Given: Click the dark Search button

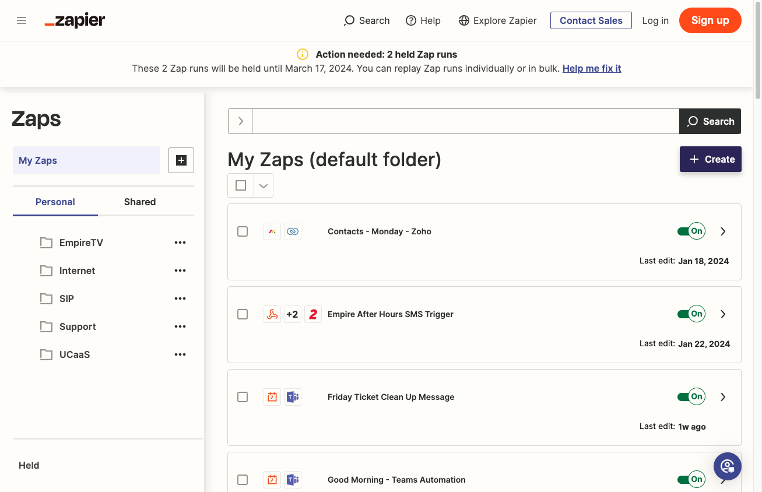Looking at the screenshot, I should pyautogui.click(x=710, y=121).
